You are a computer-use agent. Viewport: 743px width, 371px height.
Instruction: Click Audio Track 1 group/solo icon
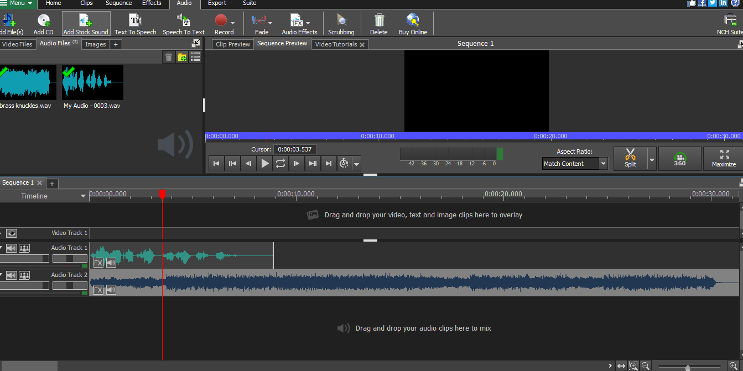click(24, 248)
